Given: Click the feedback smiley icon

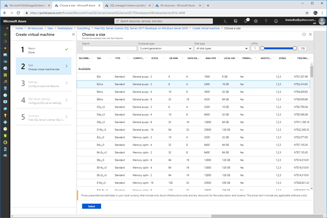Looking at the screenshot, I should pos(276,21).
